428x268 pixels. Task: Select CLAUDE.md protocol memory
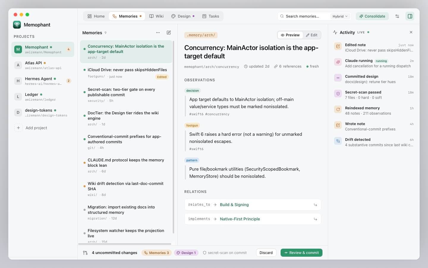pyautogui.click(x=126, y=165)
